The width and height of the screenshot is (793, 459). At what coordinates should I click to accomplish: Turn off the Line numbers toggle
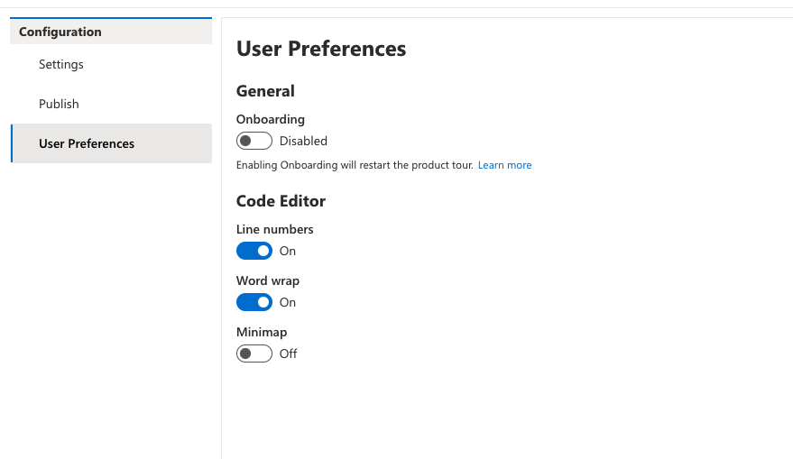[254, 251]
